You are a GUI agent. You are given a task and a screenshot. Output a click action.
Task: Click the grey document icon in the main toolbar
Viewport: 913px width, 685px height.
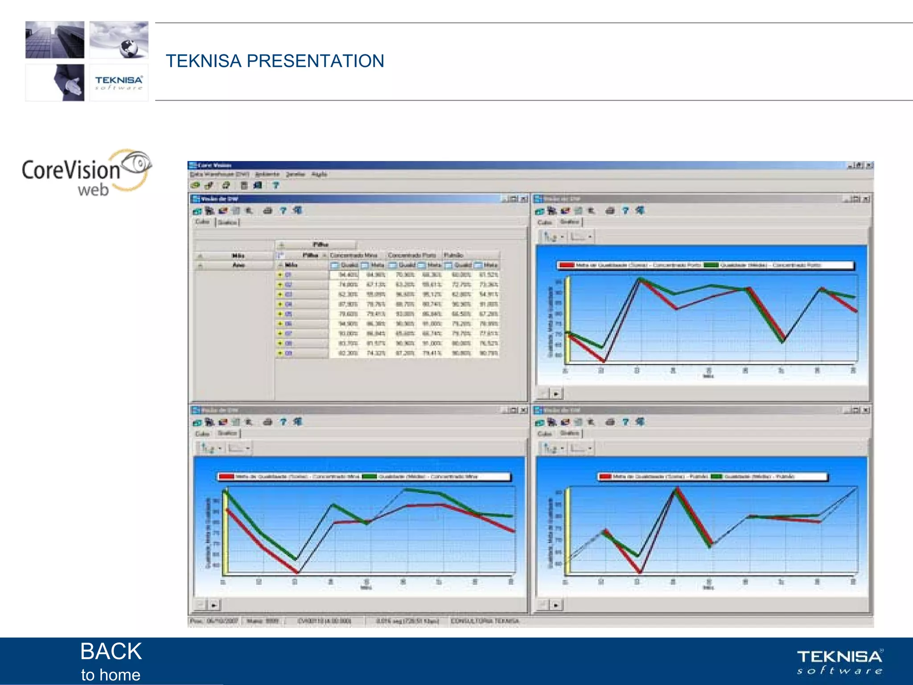point(244,186)
